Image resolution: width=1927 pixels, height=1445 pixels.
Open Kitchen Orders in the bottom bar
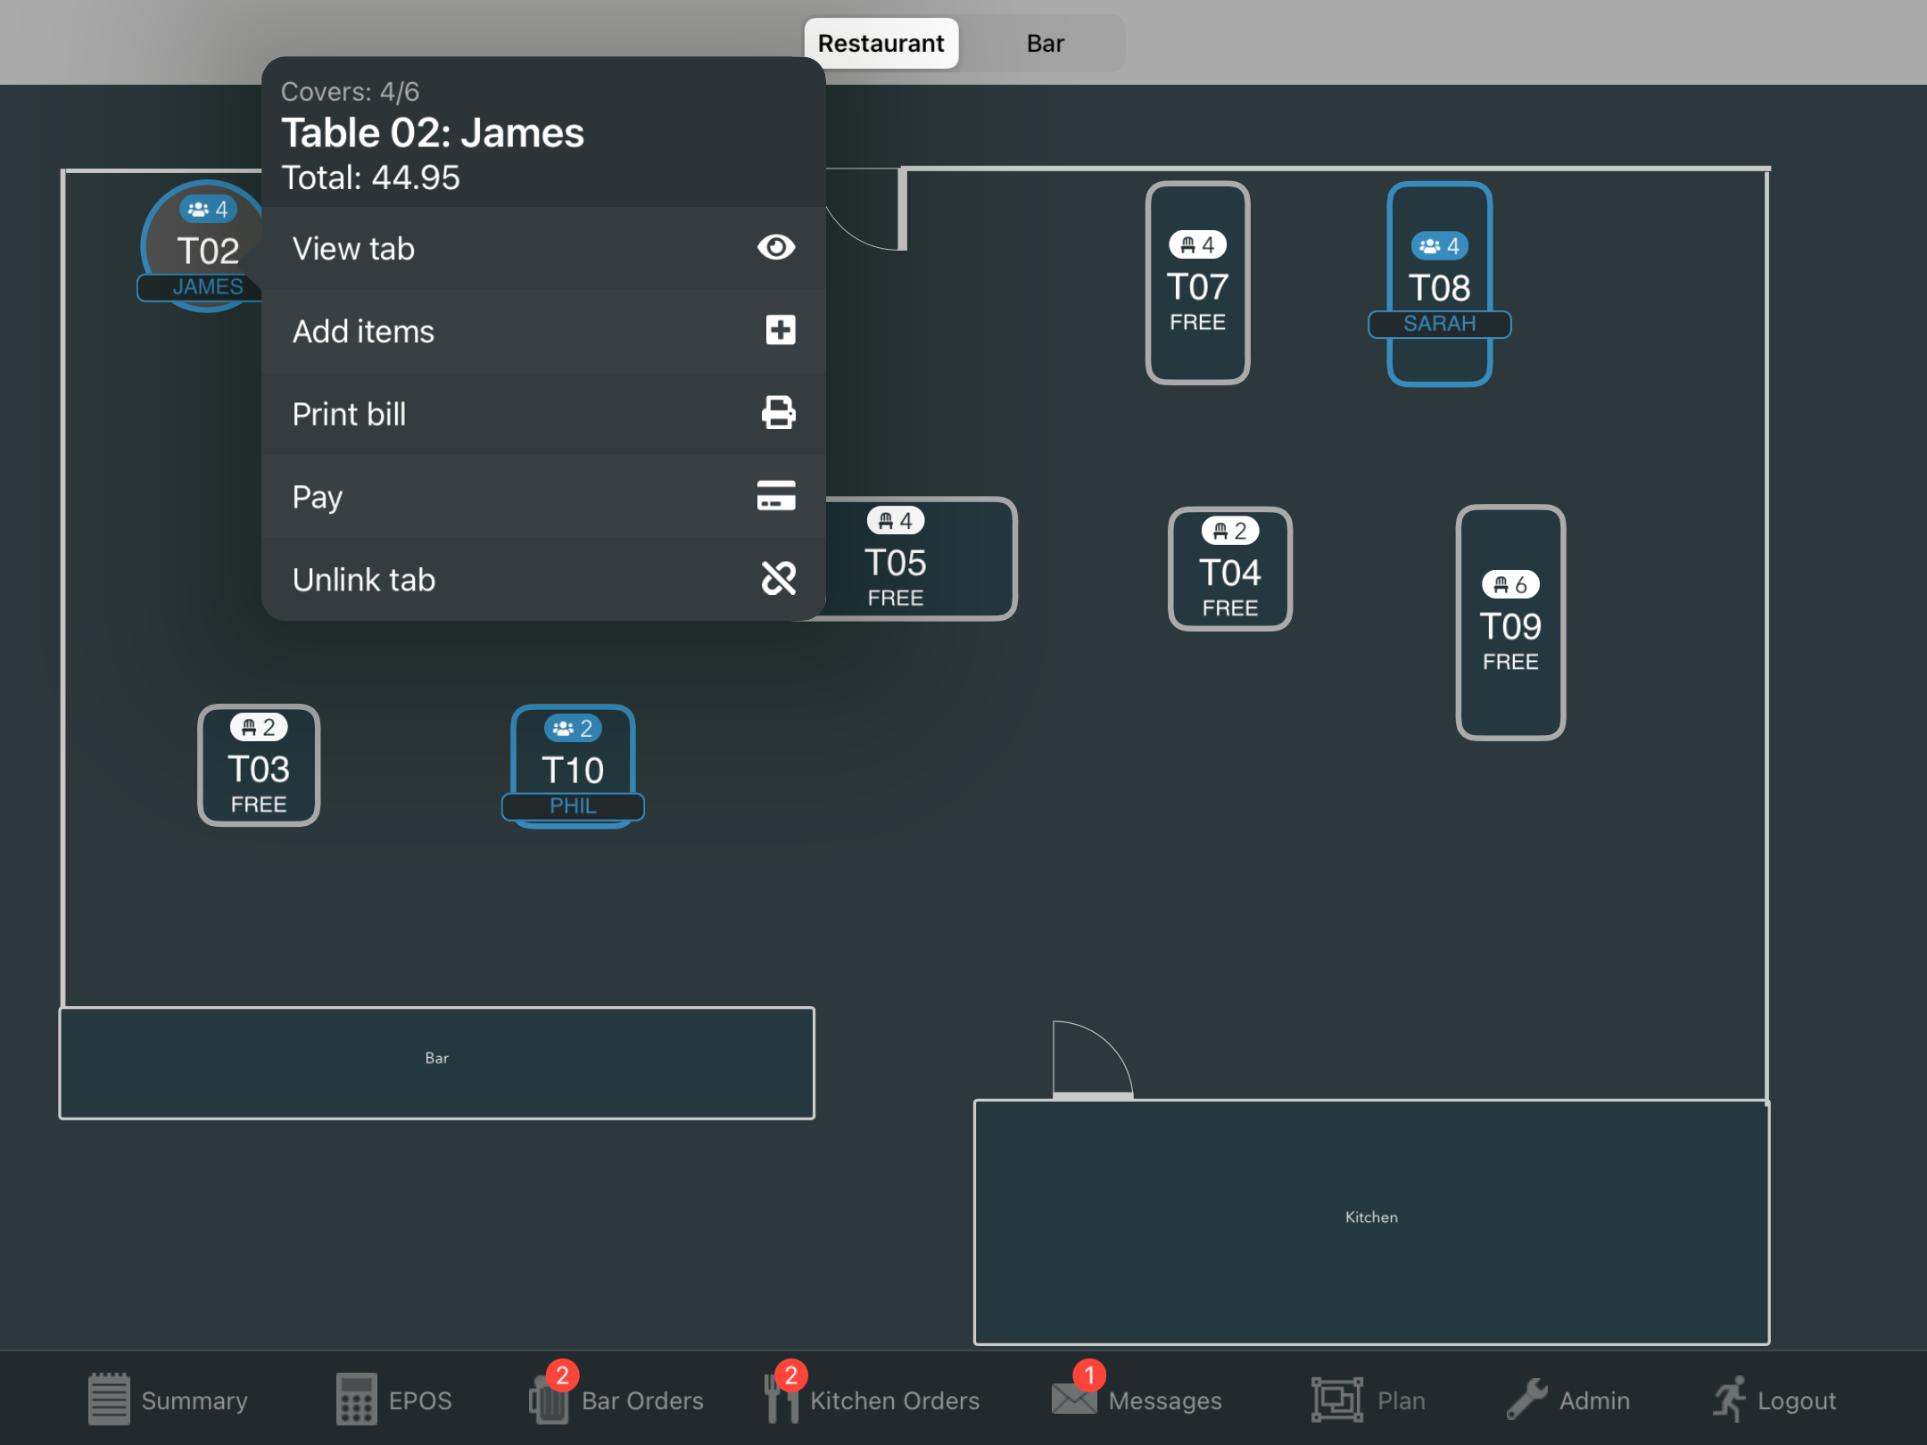coord(872,1400)
